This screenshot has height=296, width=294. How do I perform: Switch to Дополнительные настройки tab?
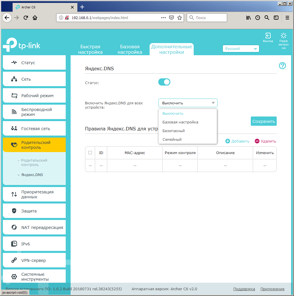(172, 49)
